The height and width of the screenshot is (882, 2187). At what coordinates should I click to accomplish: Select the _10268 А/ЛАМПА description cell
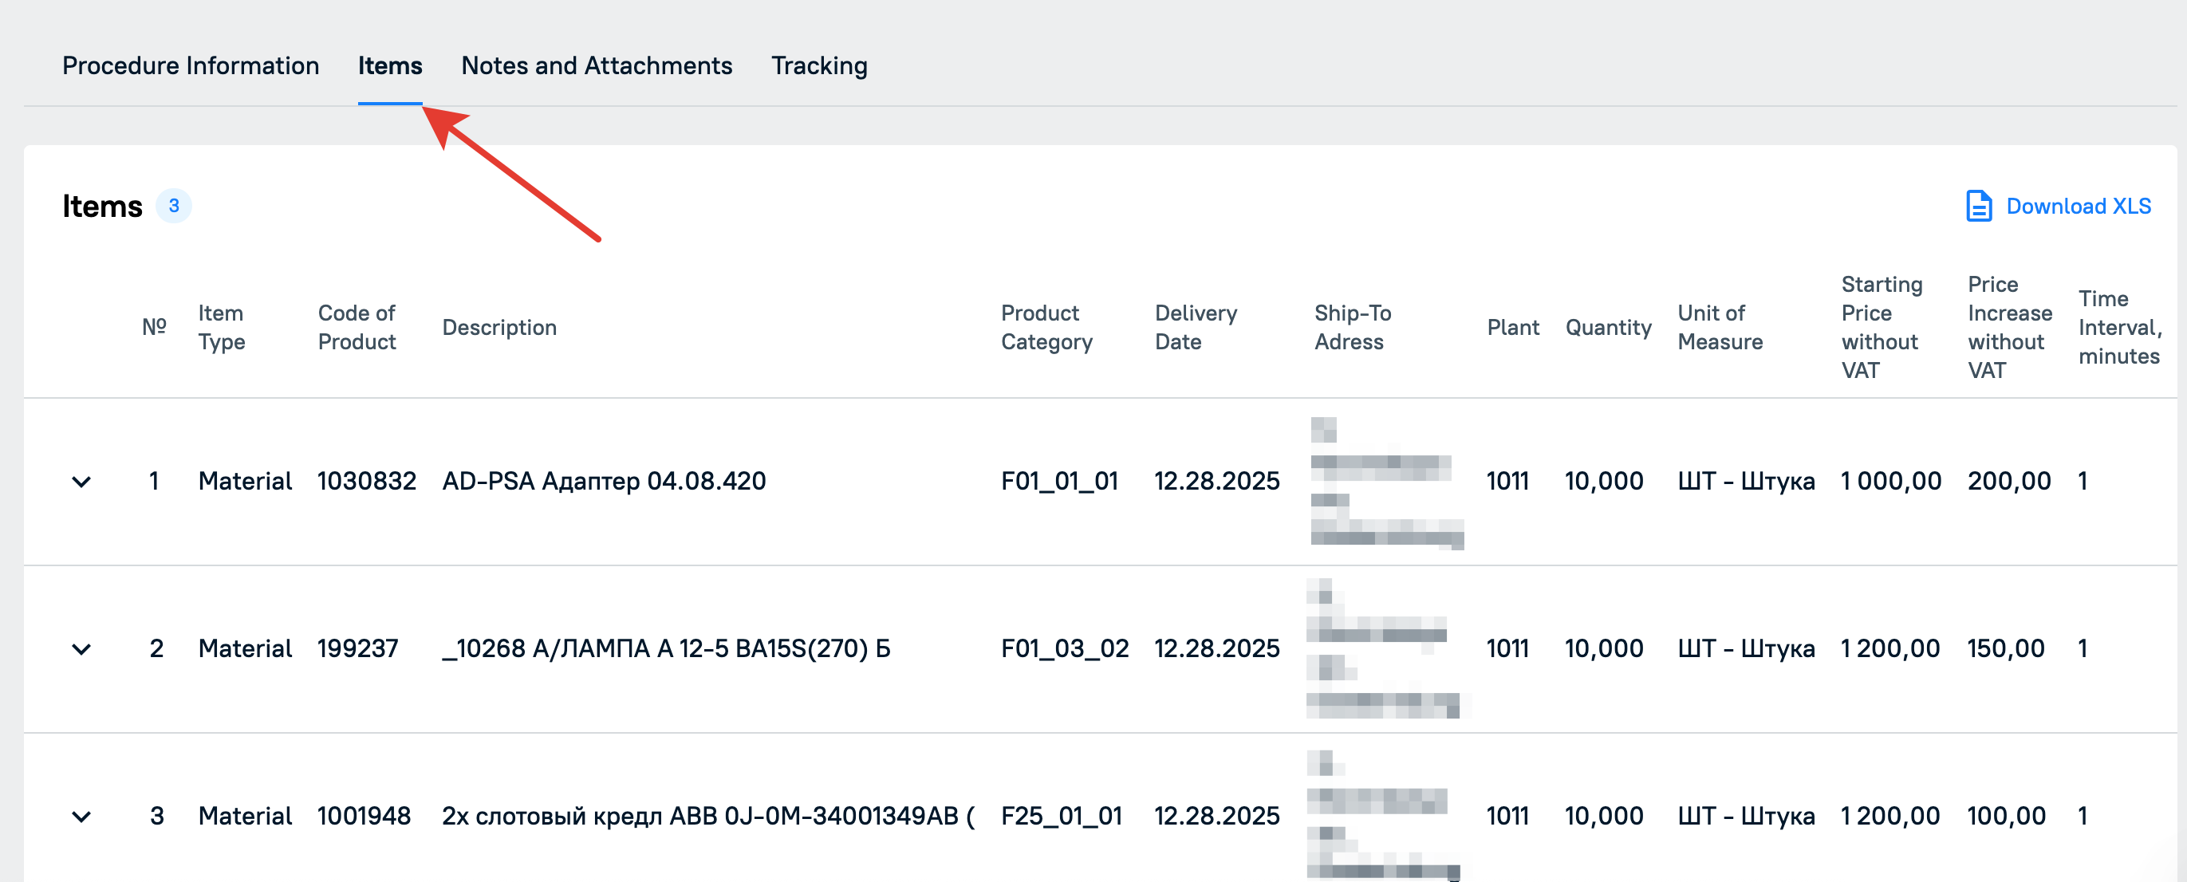666,648
